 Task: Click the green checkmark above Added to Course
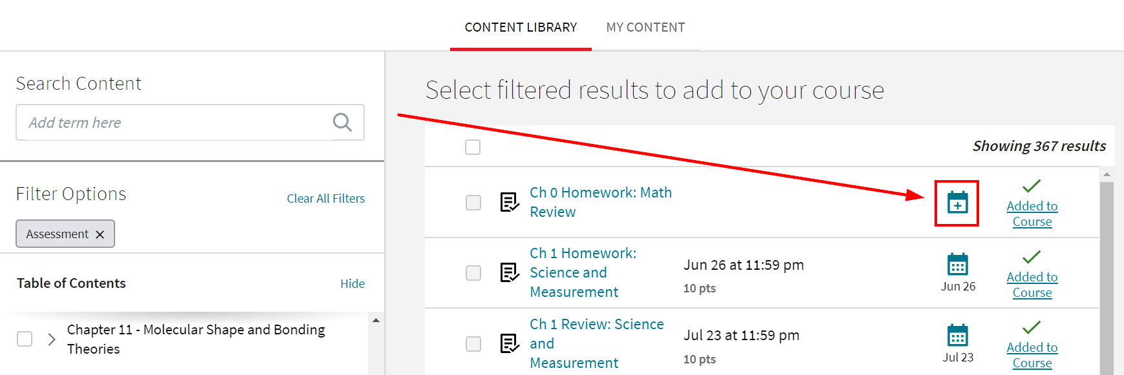pos(1032,187)
